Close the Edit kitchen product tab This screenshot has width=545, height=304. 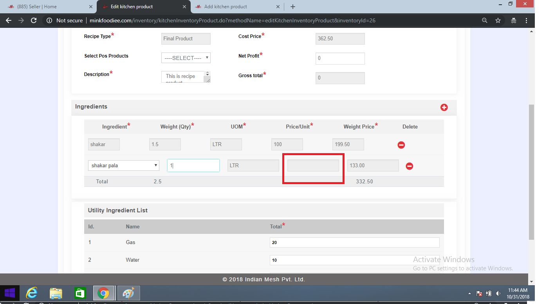(184, 7)
